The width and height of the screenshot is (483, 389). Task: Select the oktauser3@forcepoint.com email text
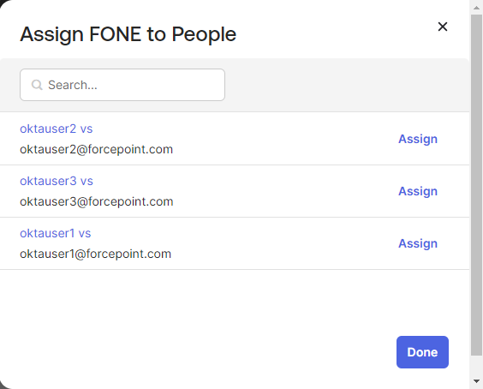click(97, 202)
